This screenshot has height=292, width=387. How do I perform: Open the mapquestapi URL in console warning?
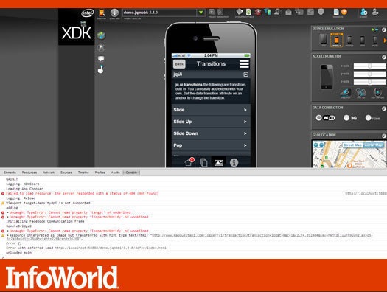pyautogui.click(x=262, y=236)
